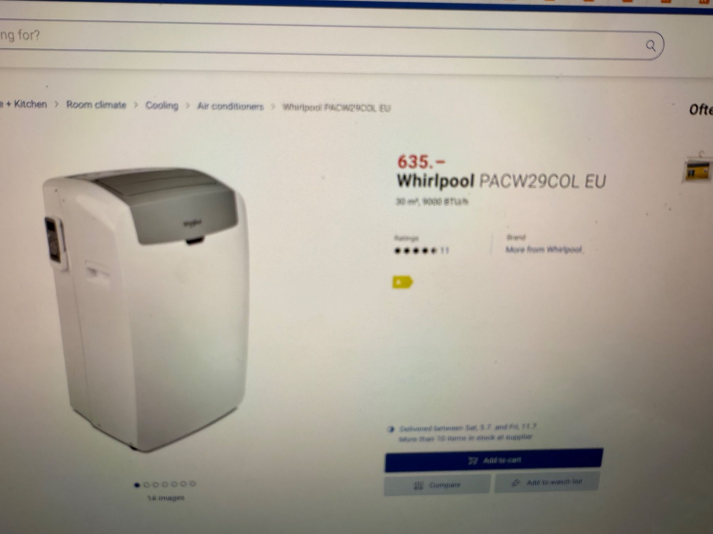Click the Add to cart button
Image resolution: width=713 pixels, height=534 pixels.
coord(494,460)
